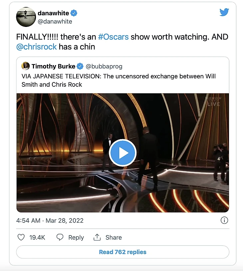Click the Timothy Burke display name
This screenshot has height=271, width=243.
coord(53,66)
